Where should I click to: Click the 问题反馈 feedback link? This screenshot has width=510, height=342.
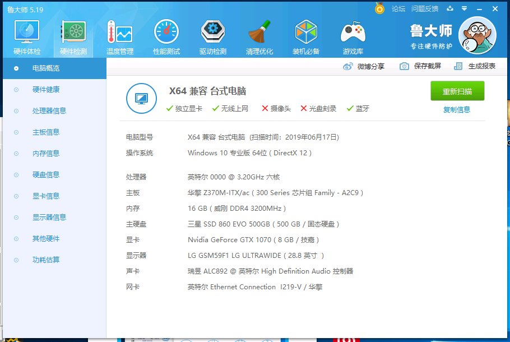tap(425, 9)
